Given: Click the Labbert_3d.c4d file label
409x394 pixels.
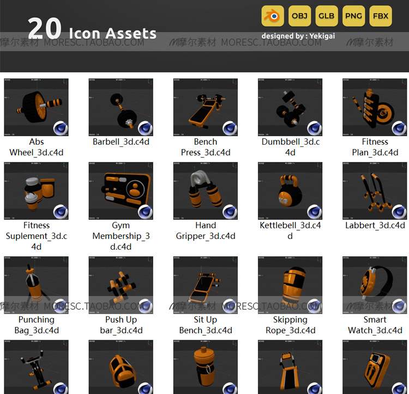Looking at the screenshot, I should click(375, 225).
